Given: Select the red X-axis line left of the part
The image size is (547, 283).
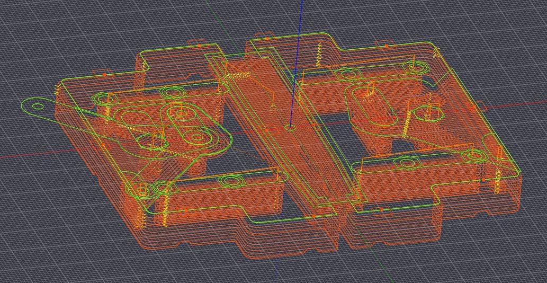Looking at the screenshot, I should click(38, 154).
